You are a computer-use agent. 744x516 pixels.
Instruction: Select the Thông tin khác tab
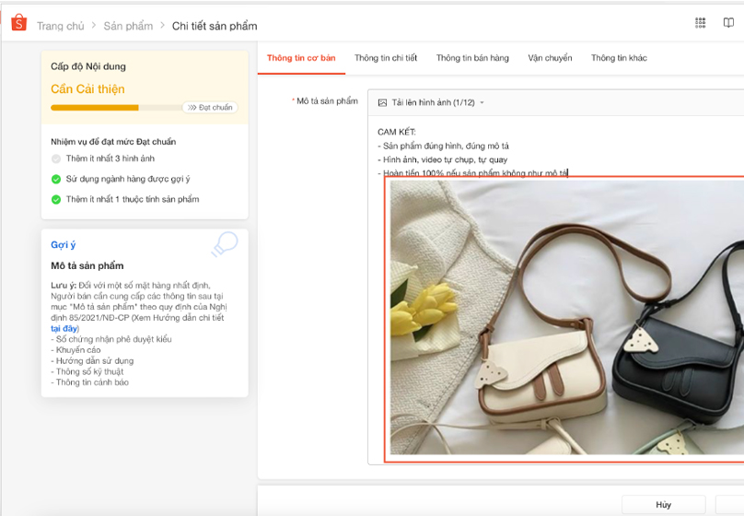[619, 58]
